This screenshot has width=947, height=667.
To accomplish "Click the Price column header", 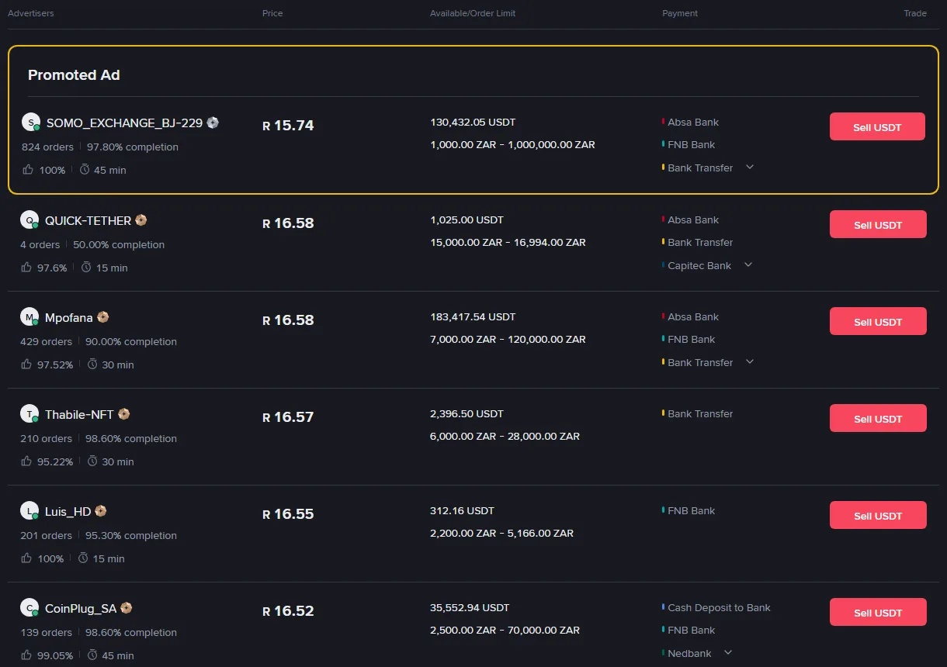I will tap(272, 13).
